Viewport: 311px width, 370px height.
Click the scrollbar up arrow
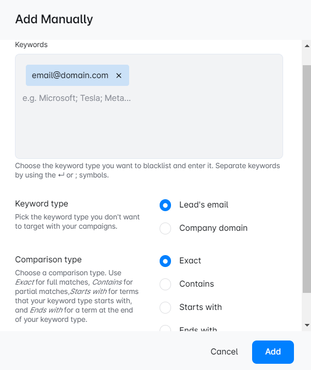[307, 45]
